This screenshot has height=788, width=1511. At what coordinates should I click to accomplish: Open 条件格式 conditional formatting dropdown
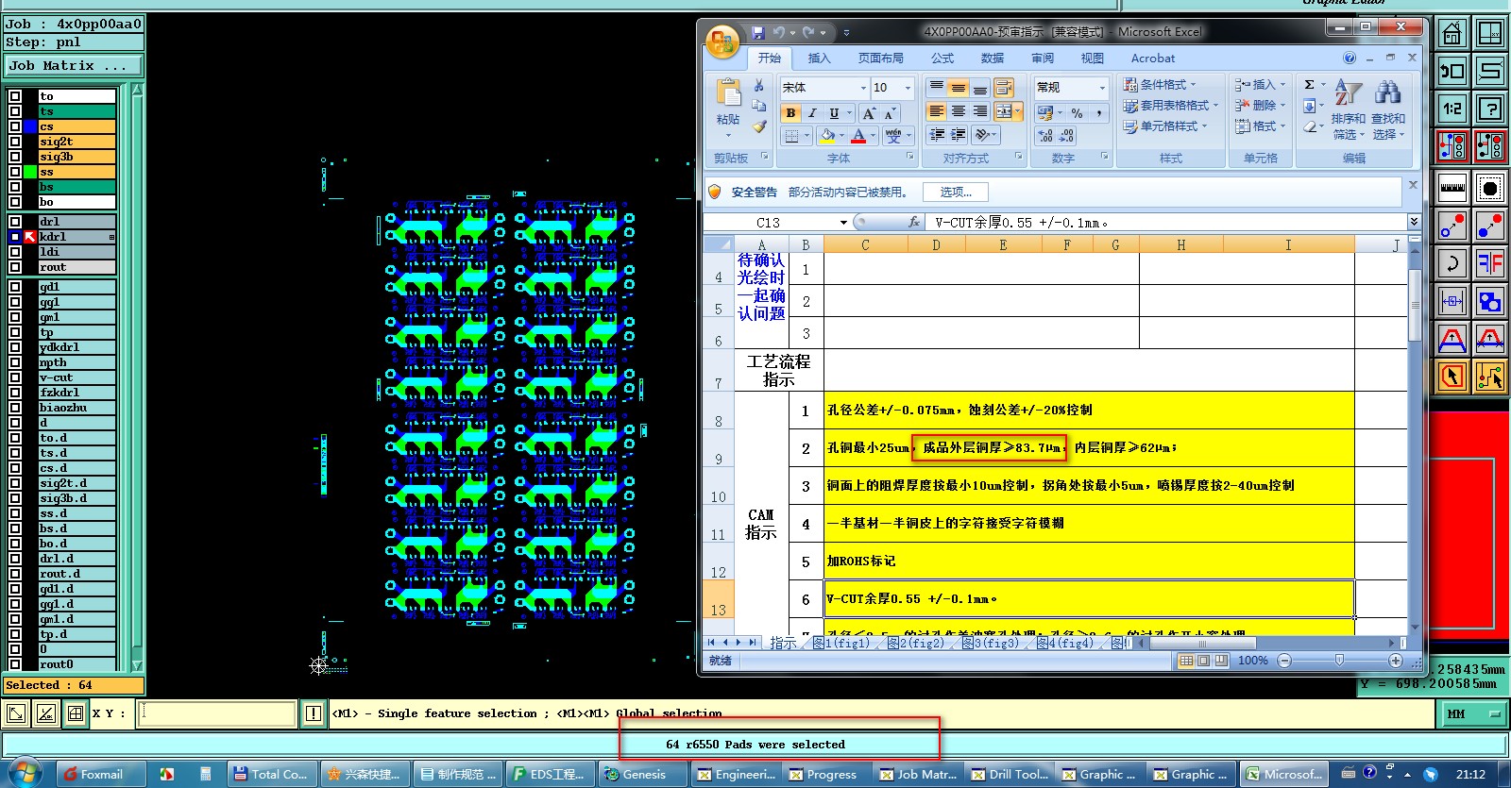tap(1160, 84)
